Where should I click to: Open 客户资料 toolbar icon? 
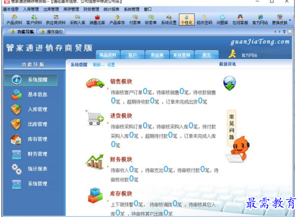[x=34, y=20]
